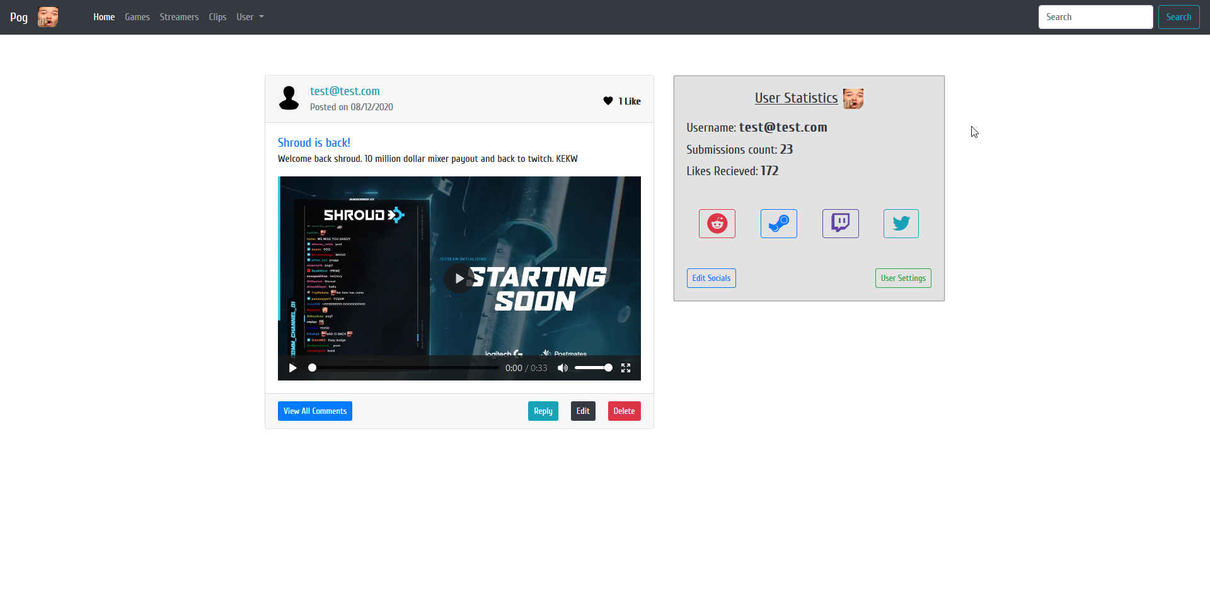Click the View All Comments button
Image resolution: width=1210 pixels, height=589 pixels.
[x=315, y=411]
